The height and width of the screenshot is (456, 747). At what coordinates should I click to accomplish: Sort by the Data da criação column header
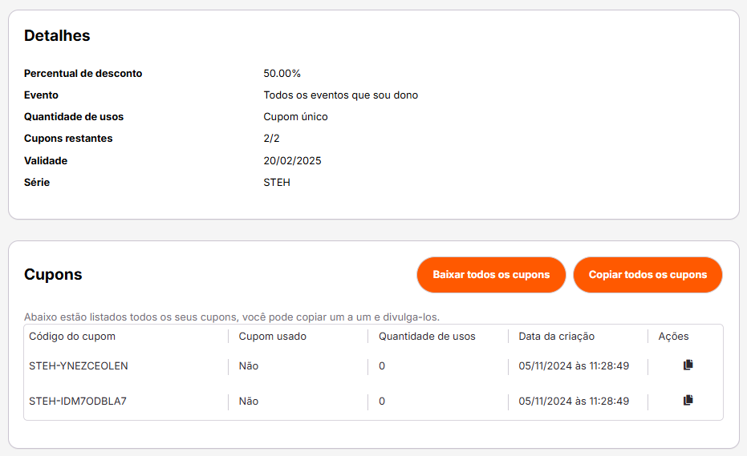pyautogui.click(x=557, y=337)
